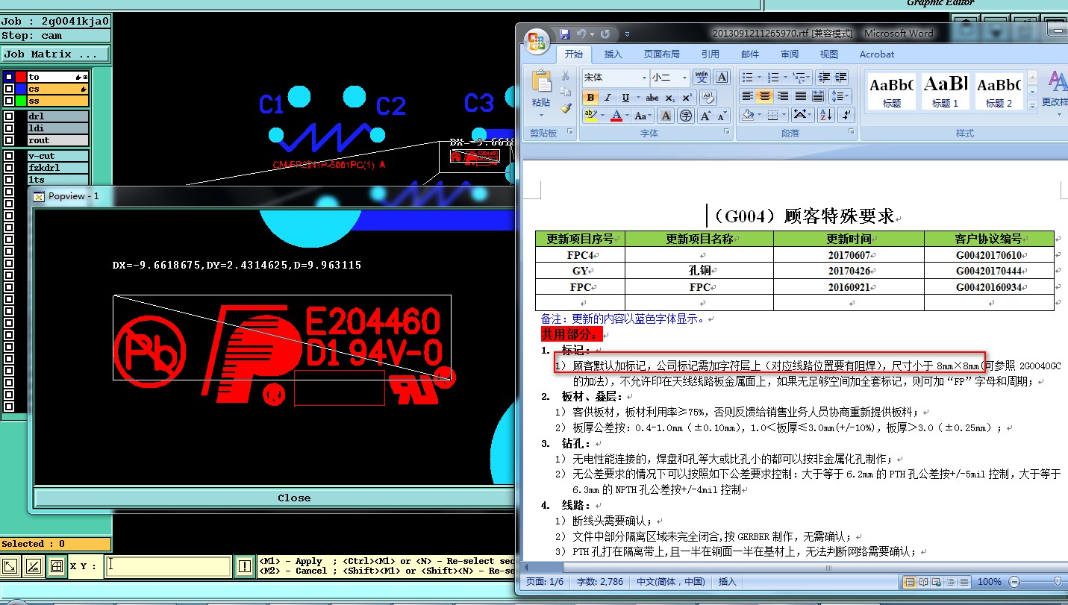The width and height of the screenshot is (1068, 605).
Task: Click 字数: 2,786 in status bar
Action: point(599,581)
